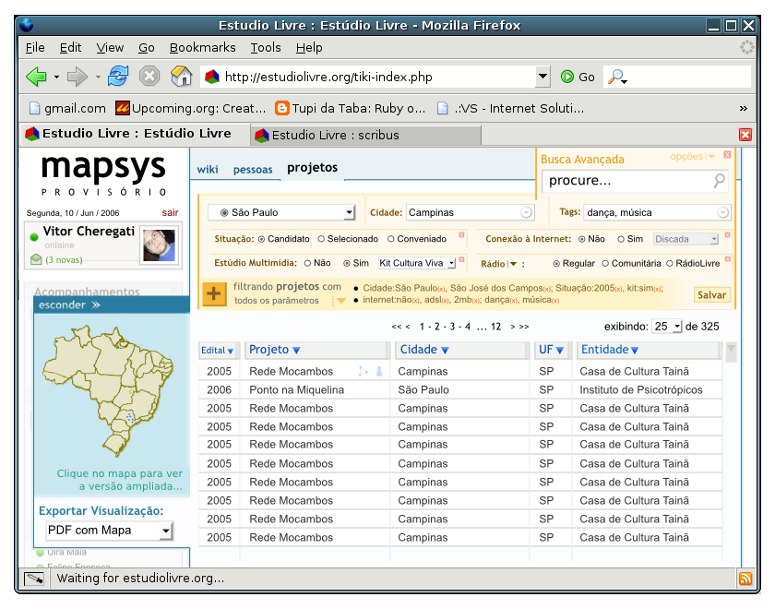Screen dimensions: 775x609
Task: Click the Stop loading icon
Action: (149, 77)
